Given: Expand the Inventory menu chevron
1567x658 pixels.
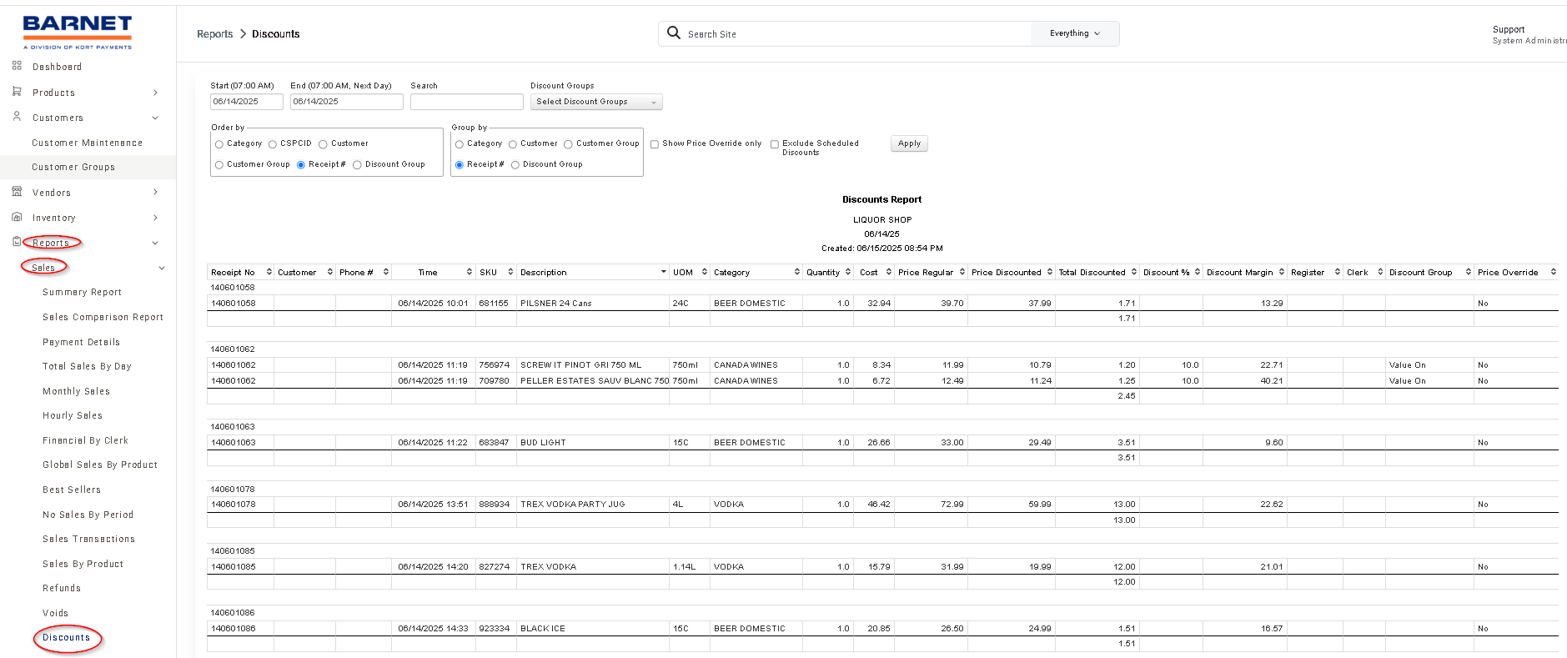Looking at the screenshot, I should tap(155, 218).
